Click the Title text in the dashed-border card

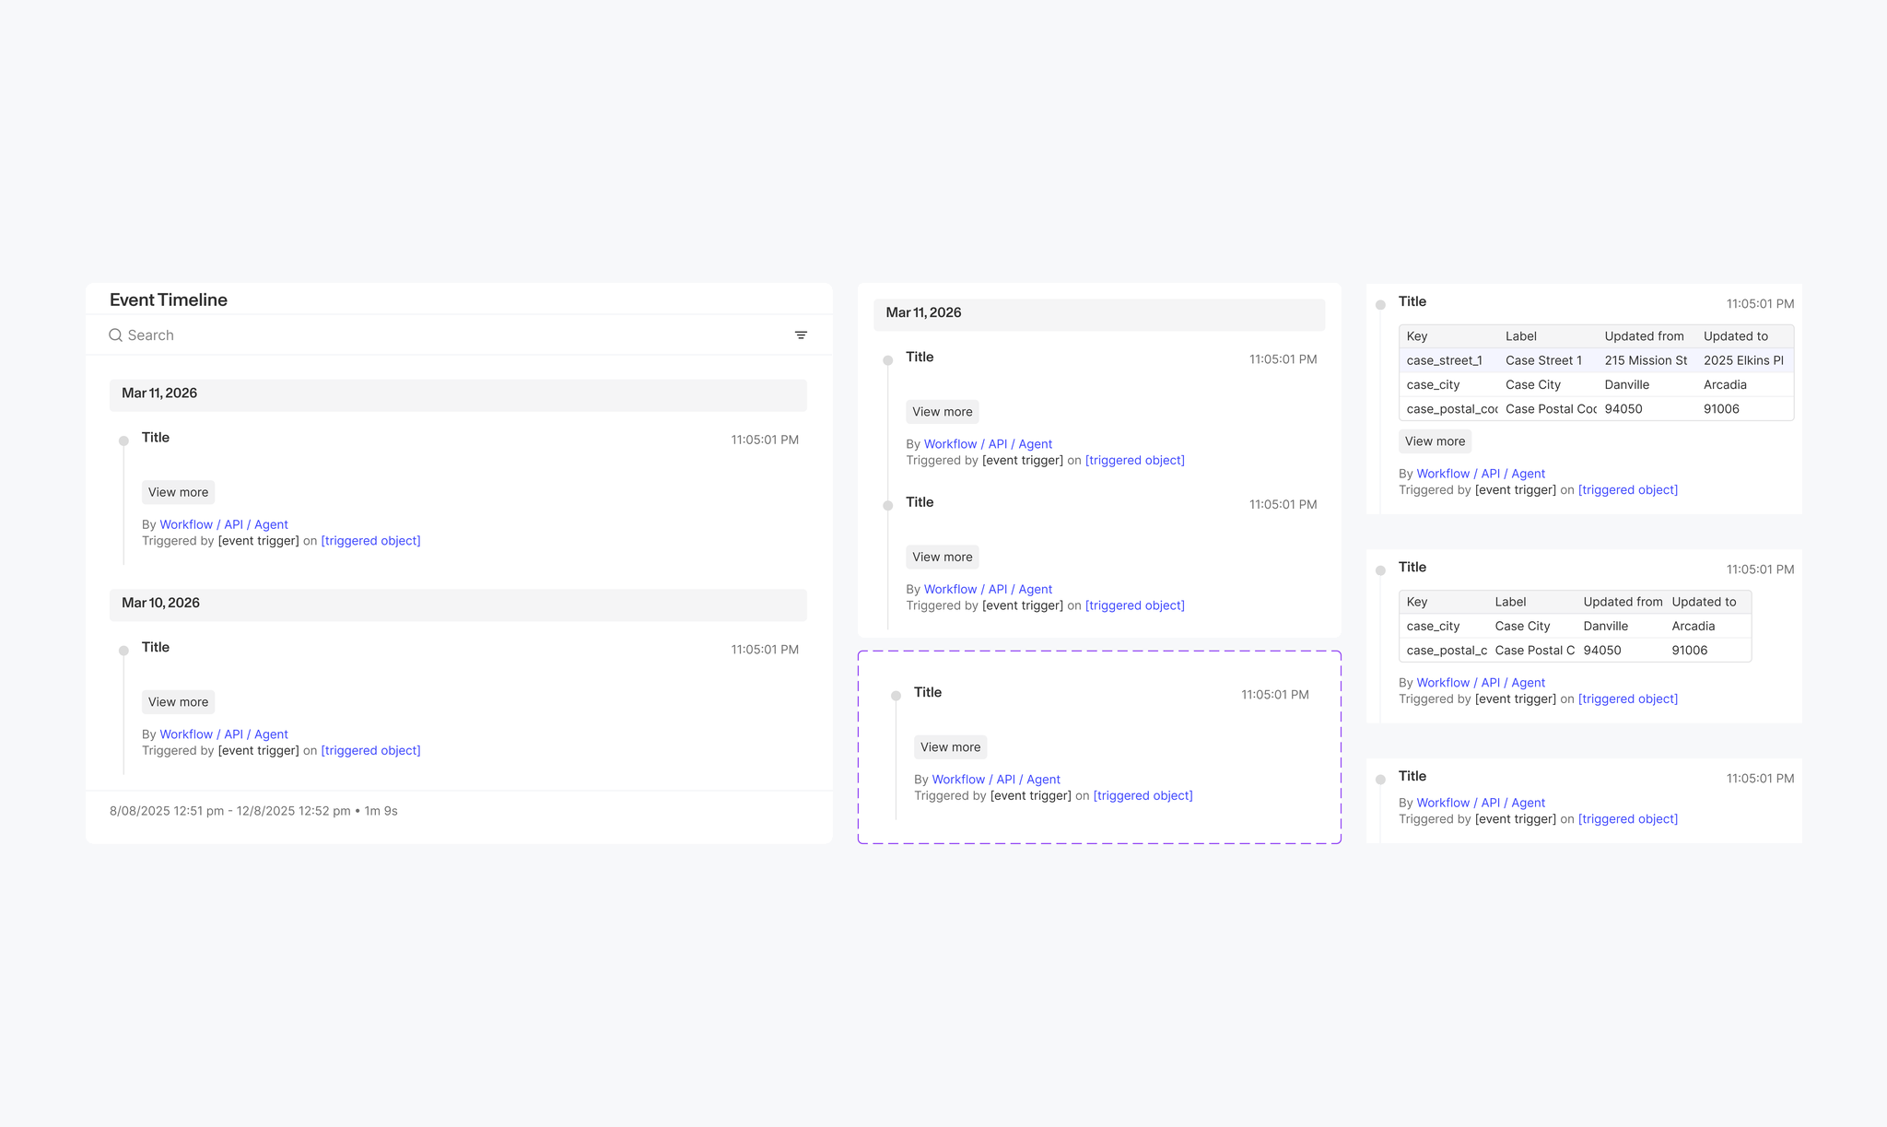click(x=927, y=692)
